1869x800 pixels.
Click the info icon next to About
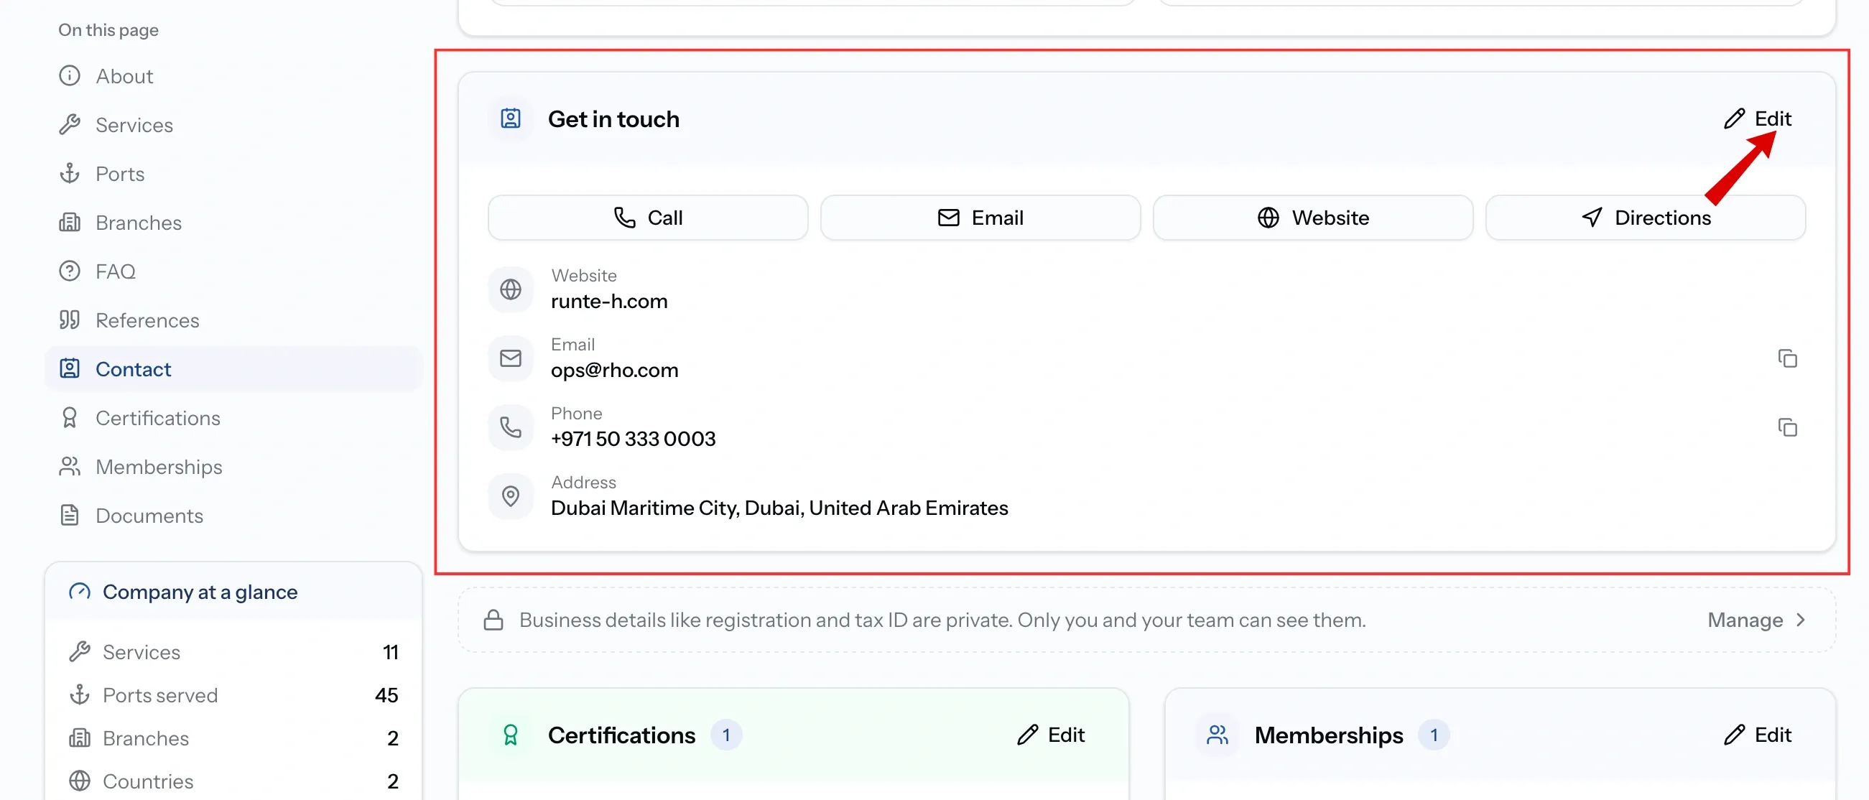click(x=70, y=75)
